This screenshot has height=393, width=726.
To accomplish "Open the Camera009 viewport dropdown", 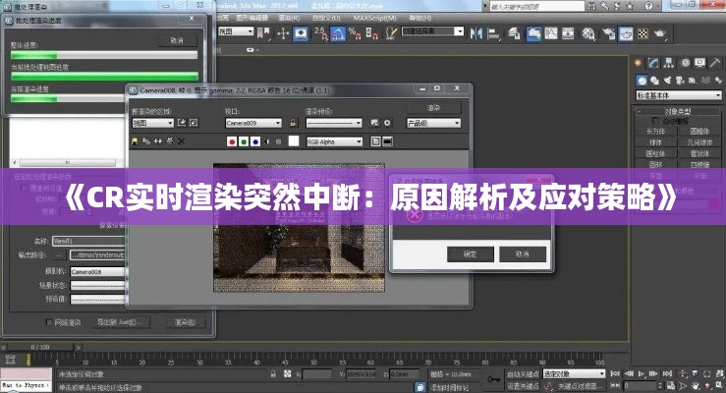I will 255,124.
